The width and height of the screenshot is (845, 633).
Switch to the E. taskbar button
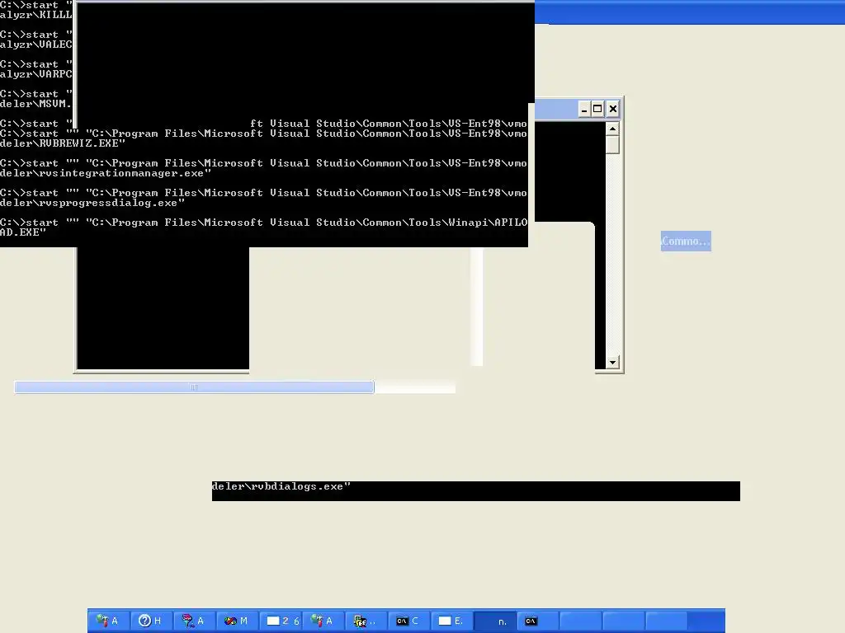(x=451, y=621)
